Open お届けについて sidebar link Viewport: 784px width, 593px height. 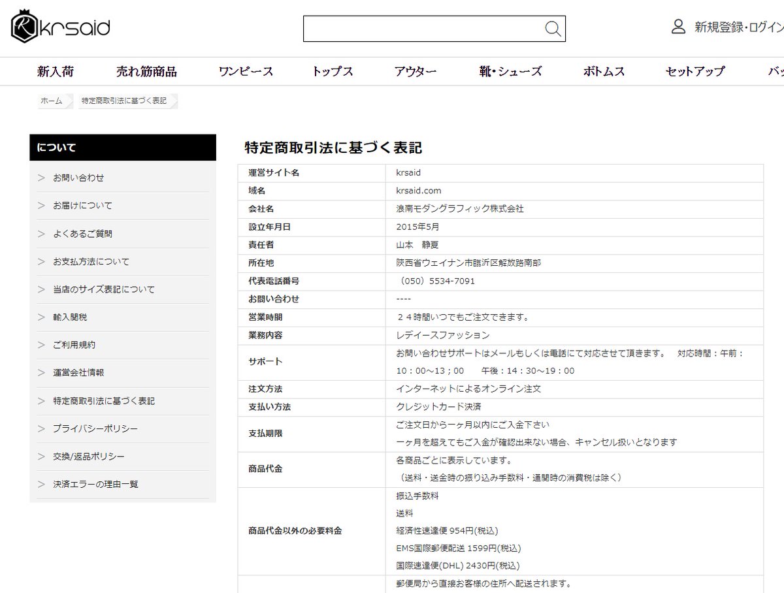pos(83,205)
